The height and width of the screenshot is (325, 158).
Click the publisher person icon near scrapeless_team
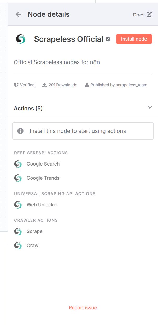pos(87,85)
